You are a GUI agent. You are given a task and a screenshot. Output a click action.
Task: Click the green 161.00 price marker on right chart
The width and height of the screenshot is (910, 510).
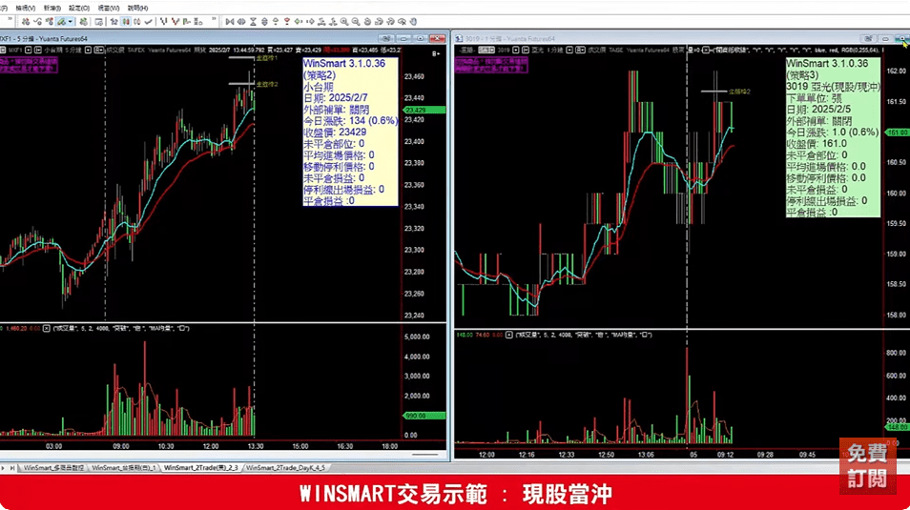point(898,133)
